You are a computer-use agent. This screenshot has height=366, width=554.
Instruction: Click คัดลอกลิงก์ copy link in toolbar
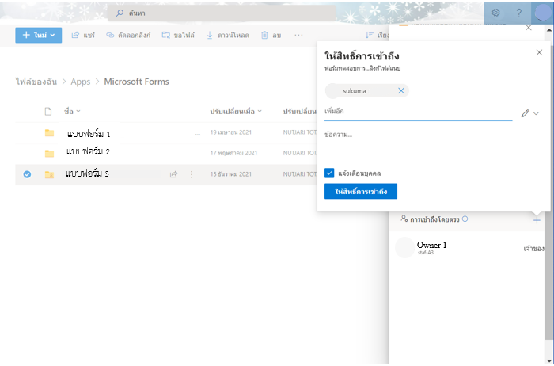coord(128,36)
